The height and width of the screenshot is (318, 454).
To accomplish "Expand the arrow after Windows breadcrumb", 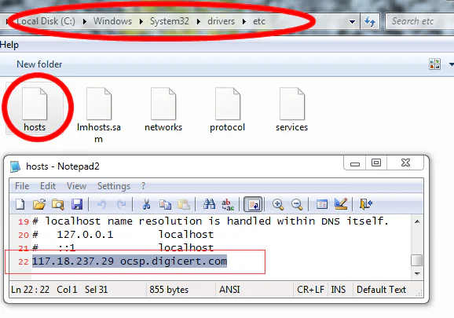I will [x=141, y=21].
